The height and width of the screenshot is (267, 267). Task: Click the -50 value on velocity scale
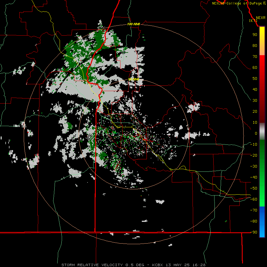point(254,188)
